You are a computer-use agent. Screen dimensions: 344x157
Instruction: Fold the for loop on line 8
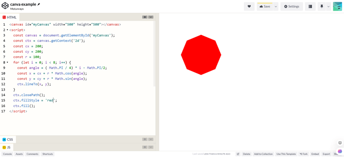point(7,62)
